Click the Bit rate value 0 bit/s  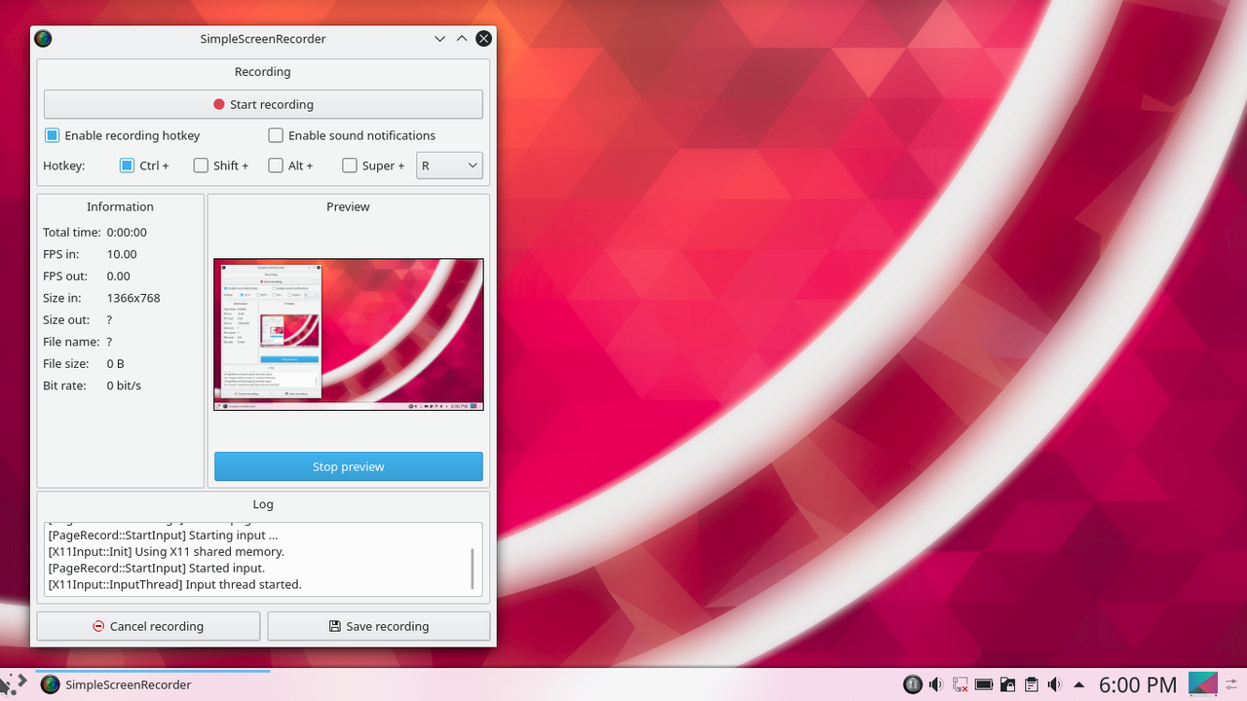[124, 386]
